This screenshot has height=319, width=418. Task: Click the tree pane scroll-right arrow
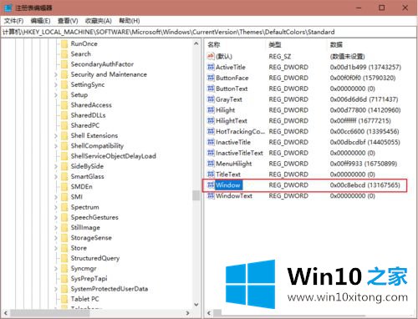tap(188, 313)
